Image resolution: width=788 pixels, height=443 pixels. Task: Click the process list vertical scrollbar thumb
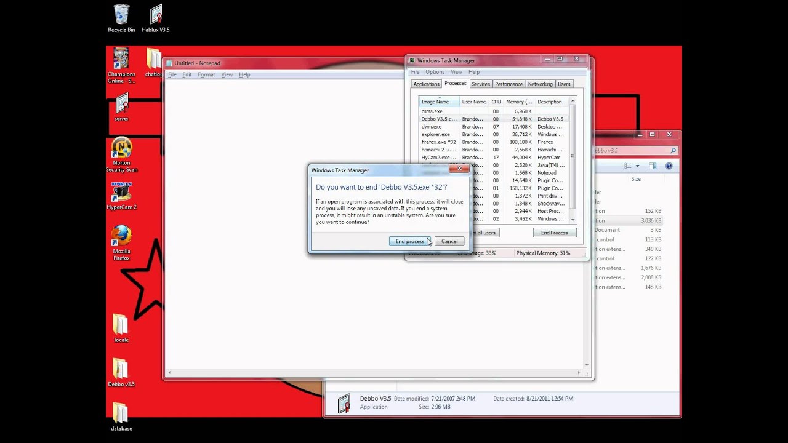pos(573,156)
